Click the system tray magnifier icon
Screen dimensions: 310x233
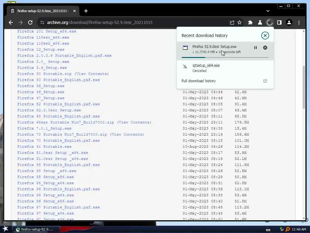point(288,229)
